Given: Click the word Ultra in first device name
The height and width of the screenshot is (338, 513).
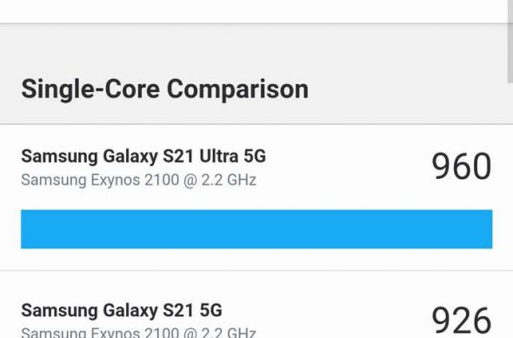Looking at the screenshot, I should coord(218,156).
